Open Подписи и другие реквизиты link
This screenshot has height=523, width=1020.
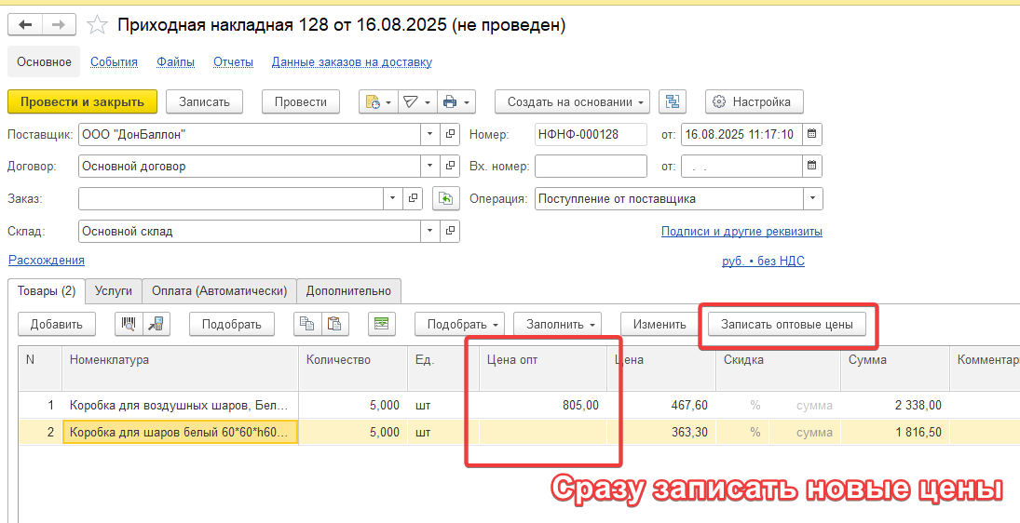pyautogui.click(x=741, y=232)
